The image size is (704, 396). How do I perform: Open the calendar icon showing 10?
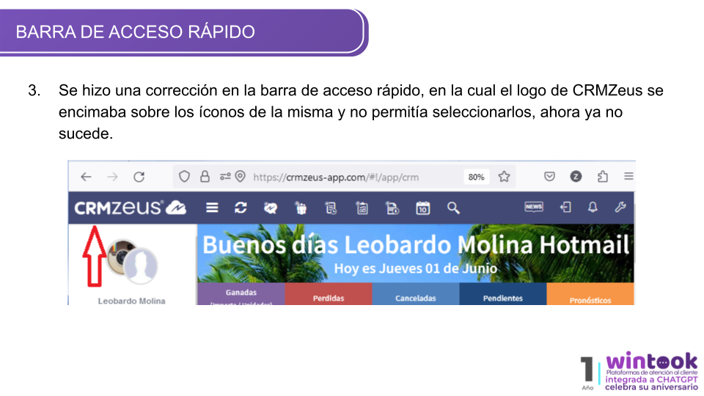pos(423,208)
